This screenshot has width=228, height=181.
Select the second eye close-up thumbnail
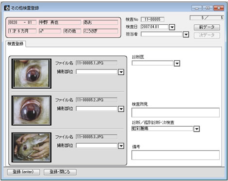32,111
